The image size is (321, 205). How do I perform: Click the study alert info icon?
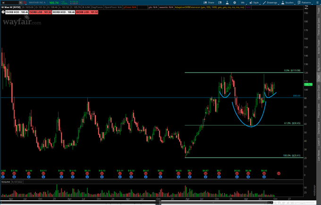(x=3, y=12)
